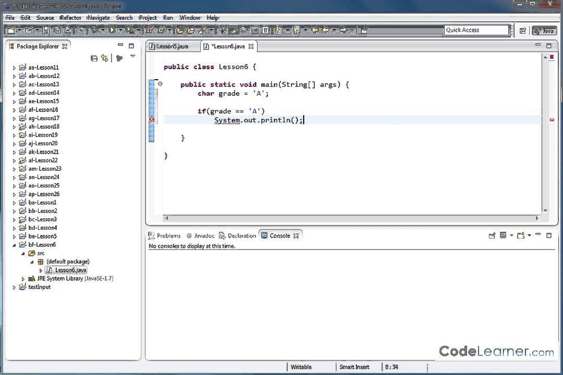Image resolution: width=563 pixels, height=375 pixels.
Task: Click the Run Last Tool icon with red toolbox
Action: click(x=130, y=31)
